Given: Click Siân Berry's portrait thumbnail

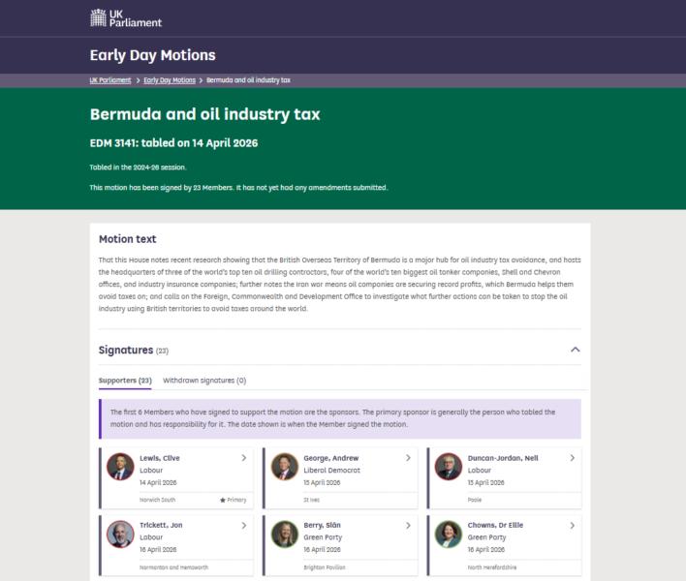Looking at the screenshot, I should [x=285, y=535].
